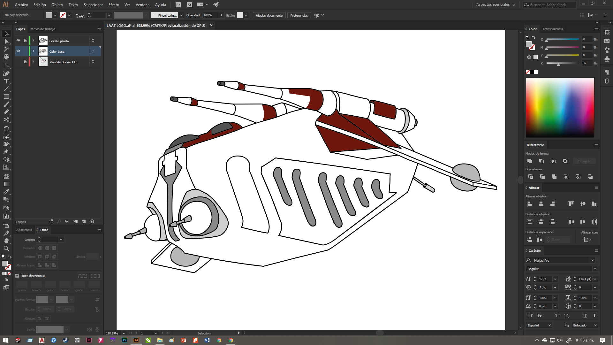Select the Eyedropper tool
The height and width of the screenshot is (345, 613).
[6, 192]
